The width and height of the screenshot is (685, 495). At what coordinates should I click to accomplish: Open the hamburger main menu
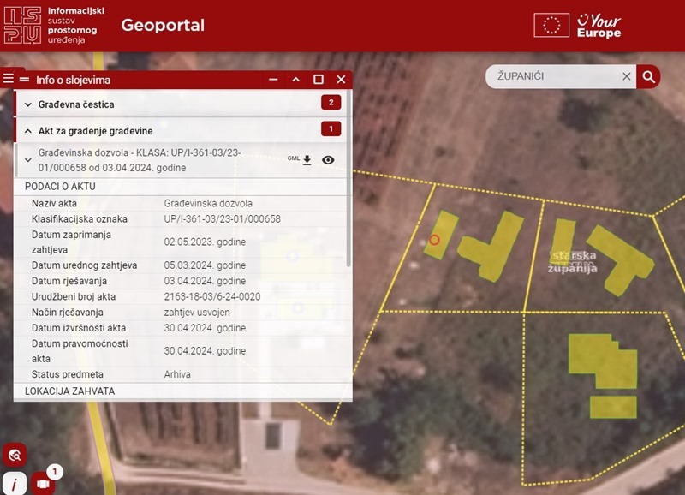[x=9, y=79]
